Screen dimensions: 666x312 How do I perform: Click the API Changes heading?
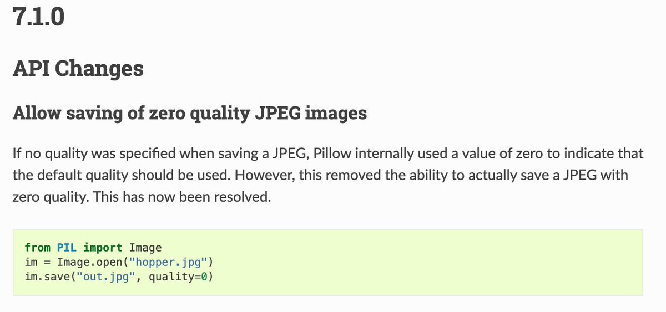click(78, 69)
